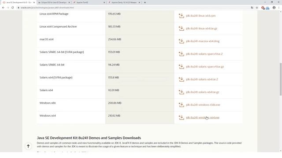Select '254.06 MB' file size cell

(x=115, y=39)
